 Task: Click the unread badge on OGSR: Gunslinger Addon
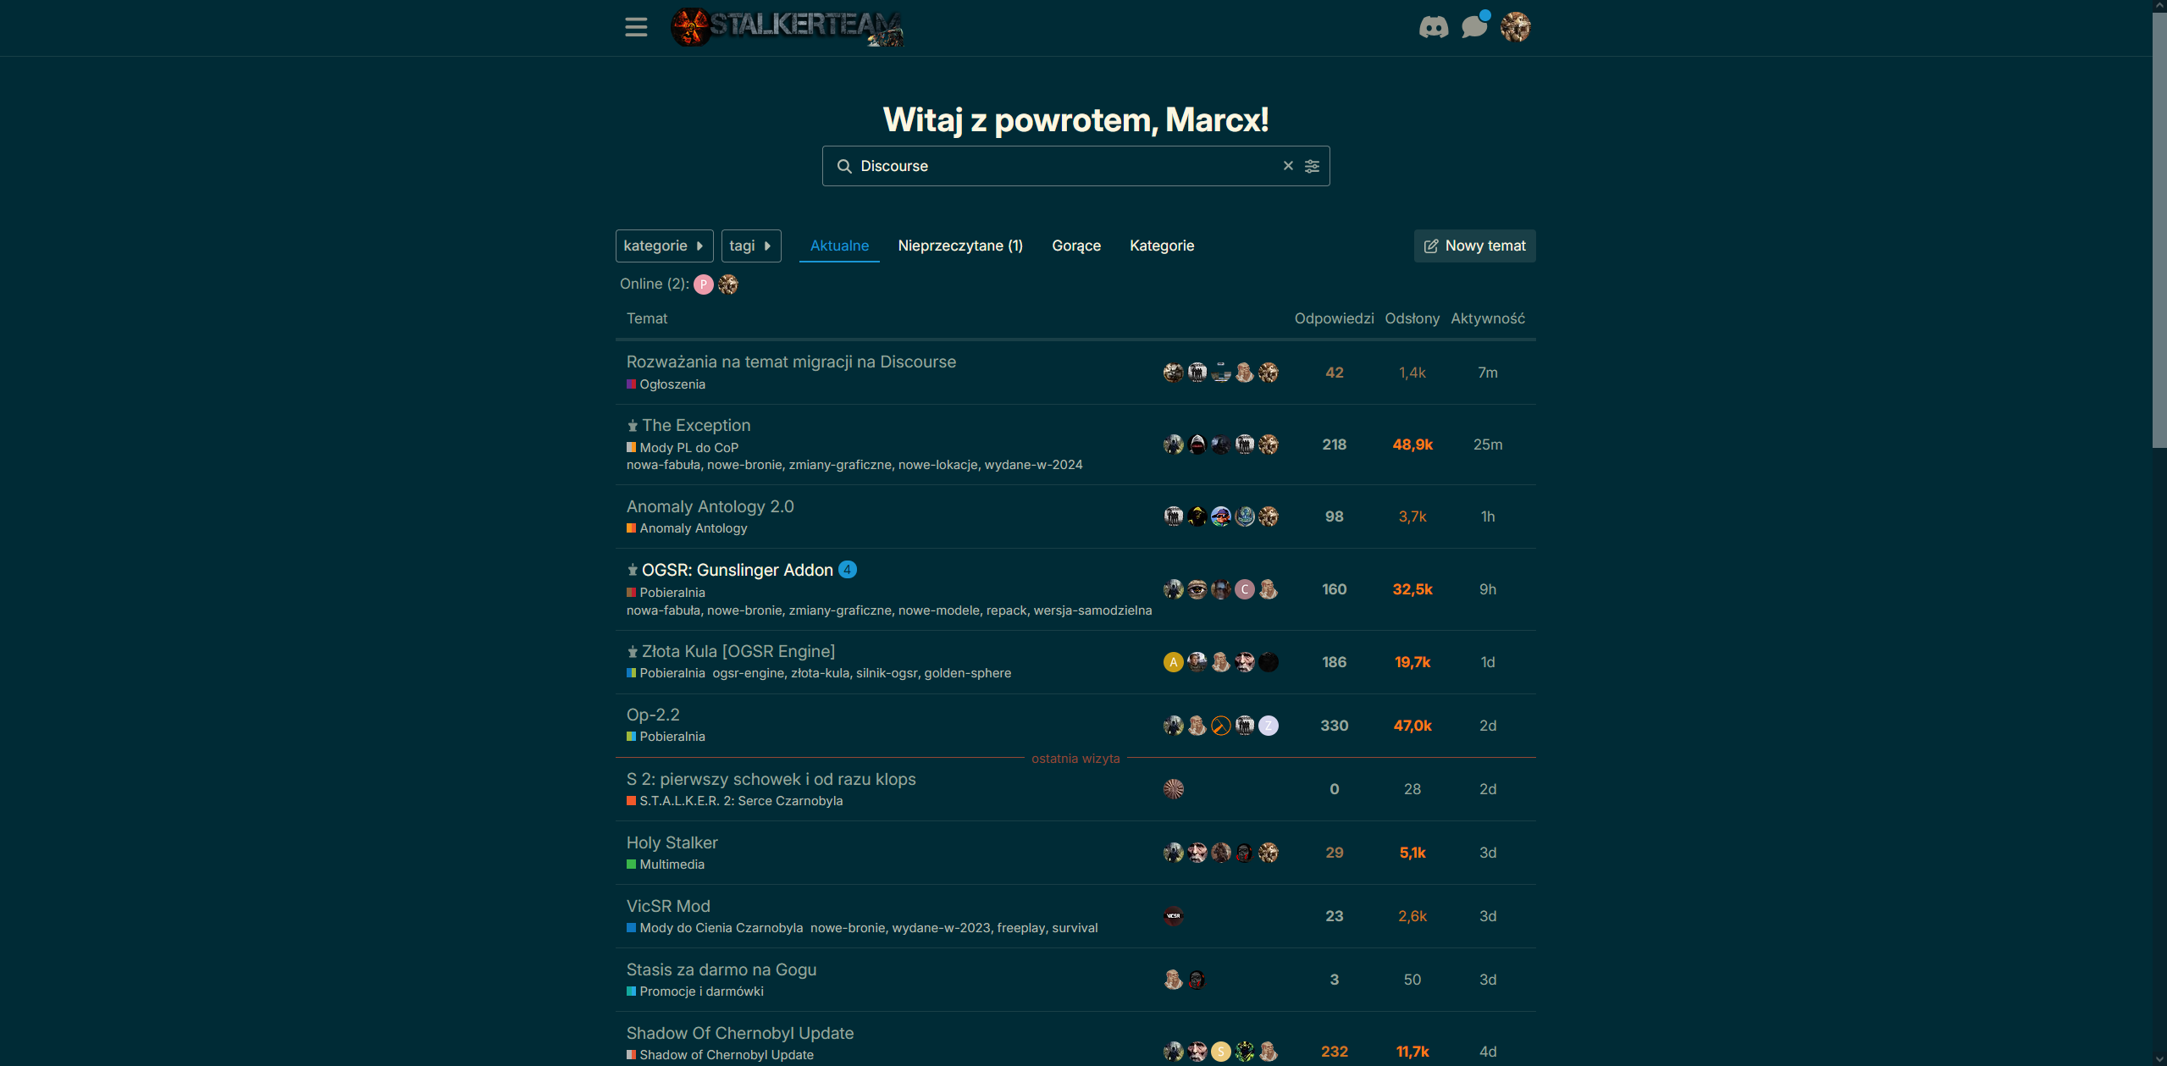pyautogui.click(x=848, y=570)
